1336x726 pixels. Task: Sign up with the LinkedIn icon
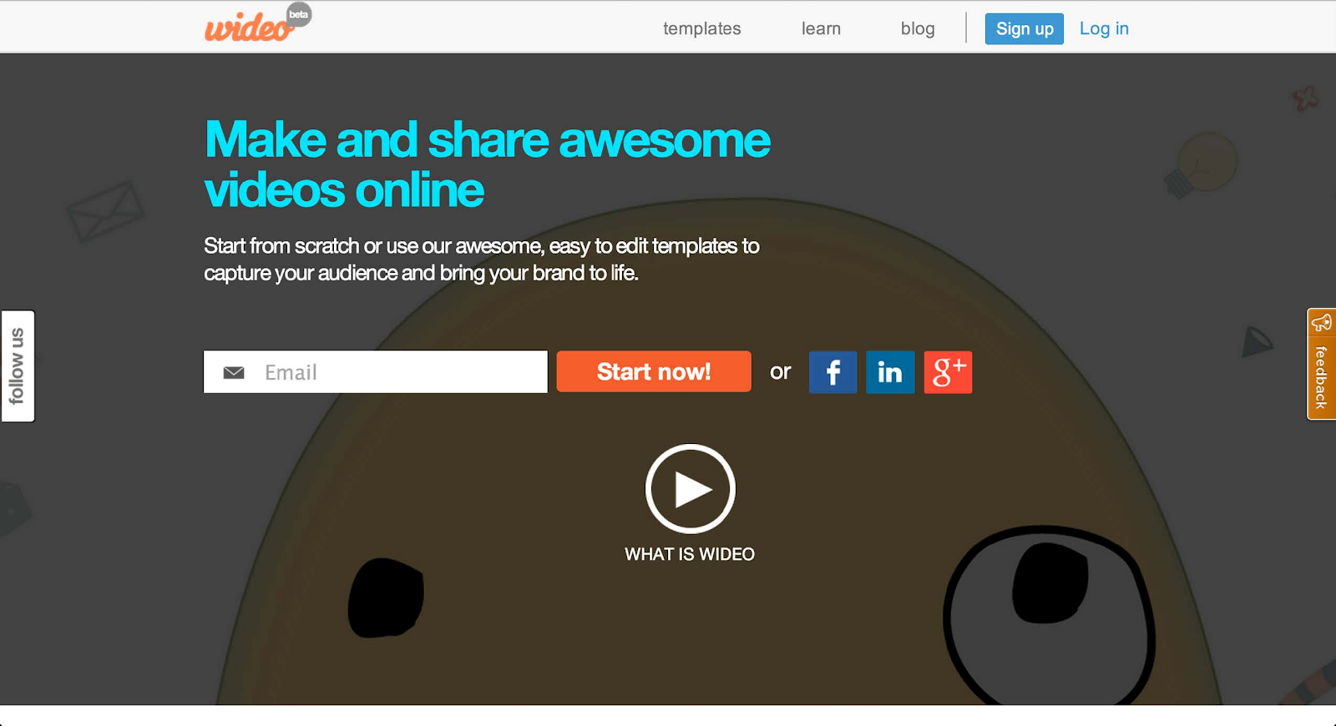pos(890,372)
